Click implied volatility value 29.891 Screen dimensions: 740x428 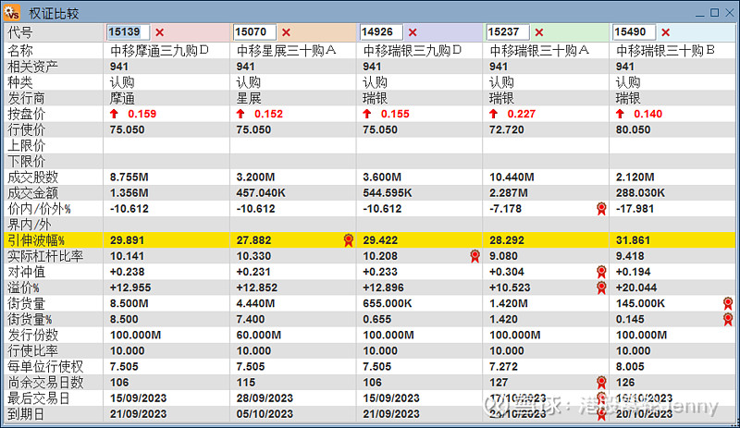click(x=127, y=240)
